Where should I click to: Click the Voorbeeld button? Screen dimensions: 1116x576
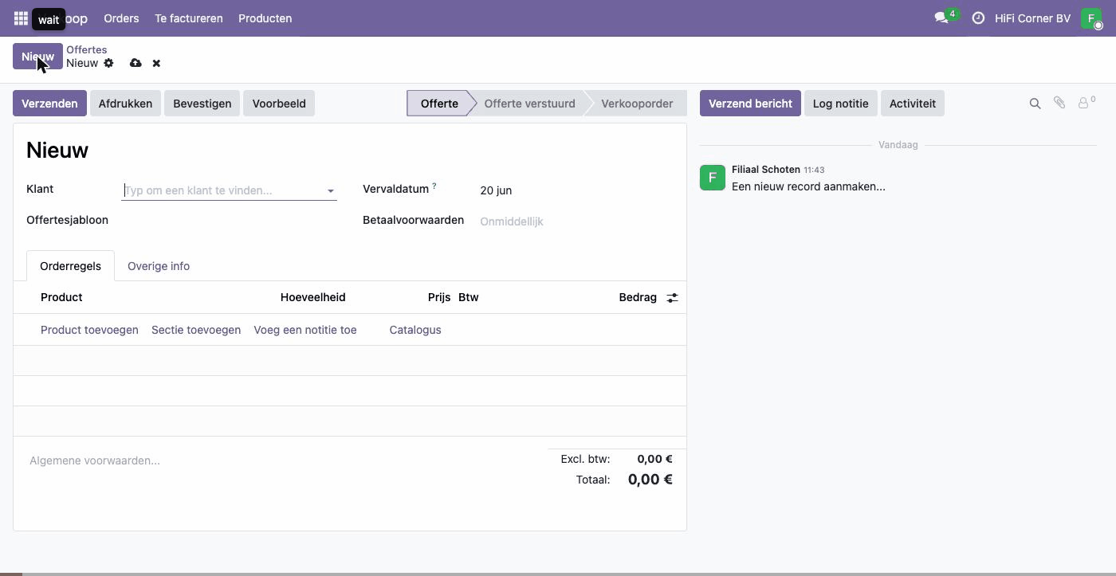coord(279,104)
